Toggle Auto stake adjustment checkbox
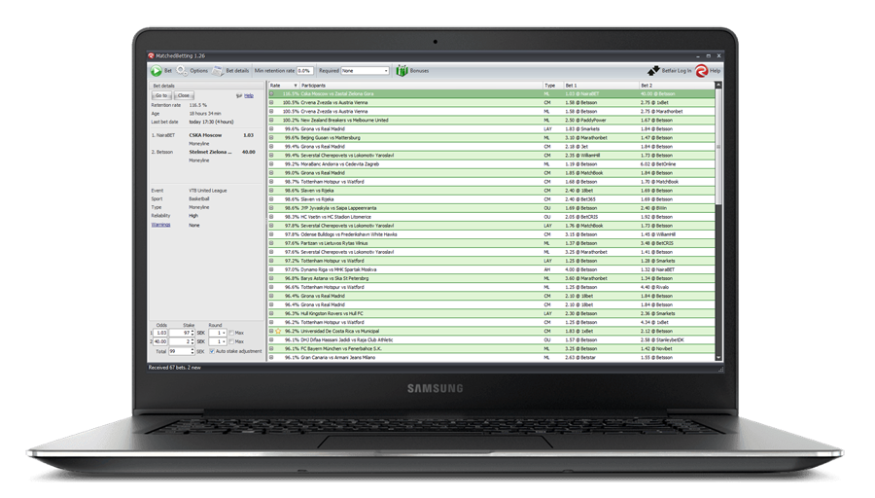 (x=212, y=352)
